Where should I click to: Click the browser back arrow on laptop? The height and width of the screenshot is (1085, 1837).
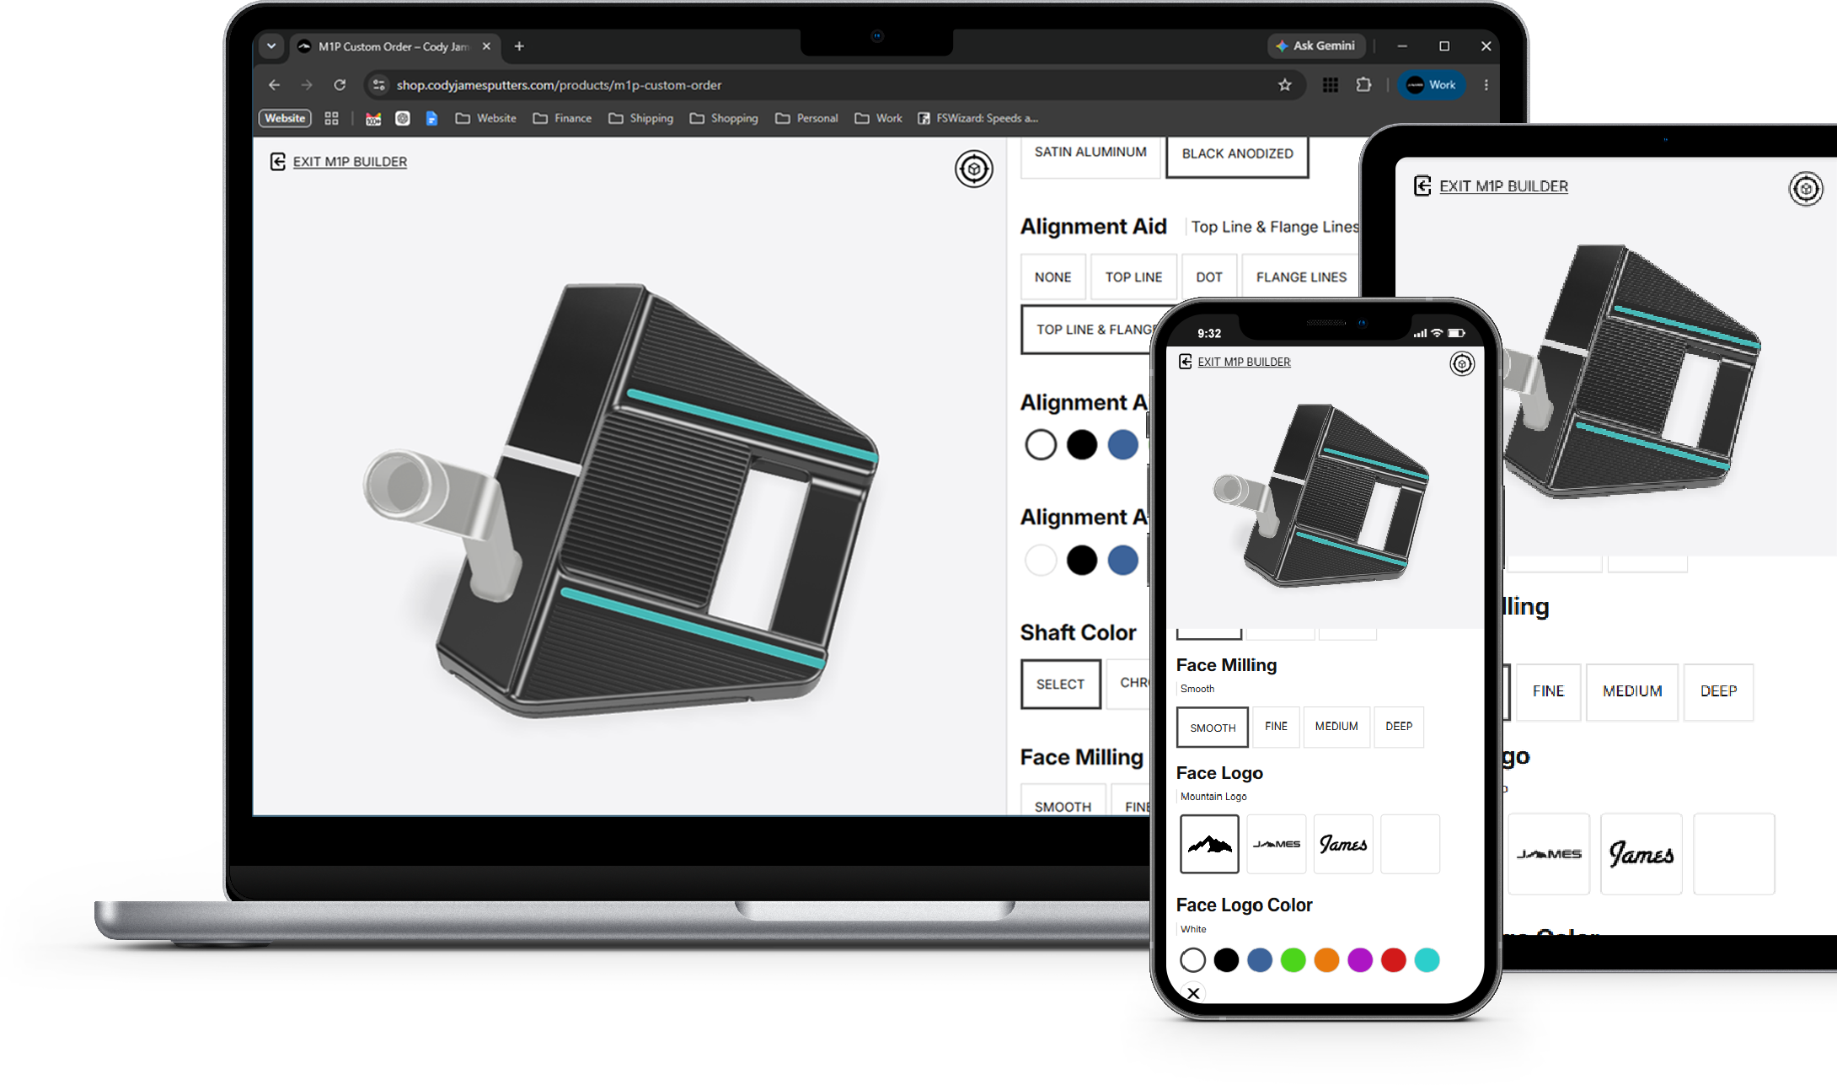(x=274, y=85)
